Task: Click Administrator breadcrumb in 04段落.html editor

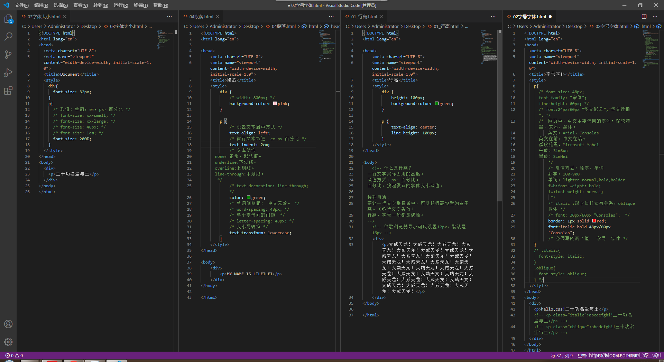Action: 223,26
